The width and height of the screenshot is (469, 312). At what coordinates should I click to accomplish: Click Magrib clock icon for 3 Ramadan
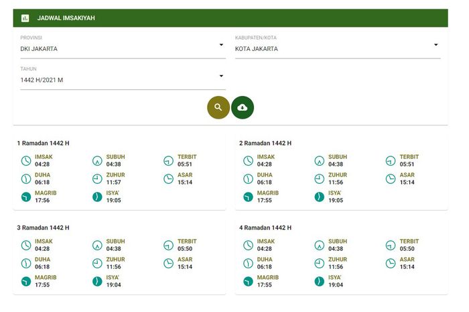[26, 281]
